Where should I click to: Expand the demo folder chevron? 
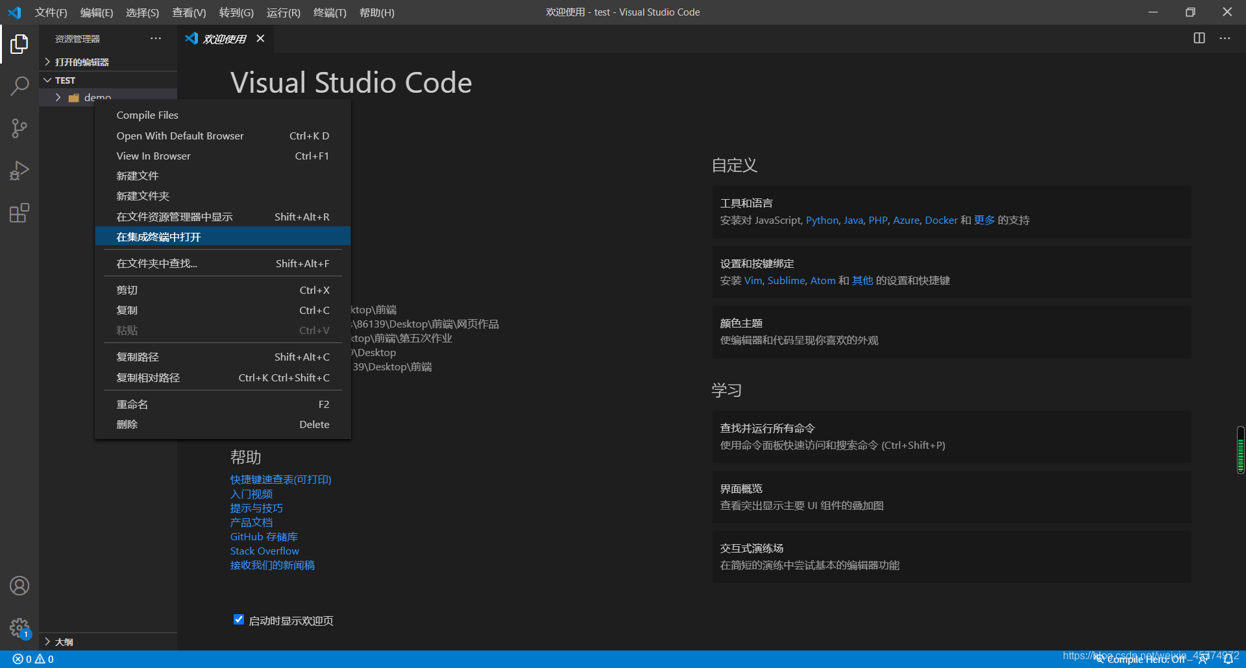(58, 97)
